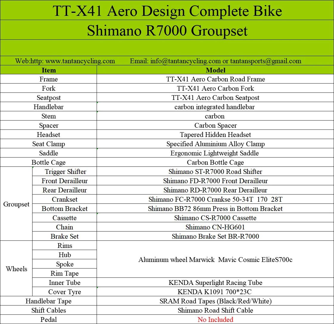Viewport: 334px width, 324px height.
Task: Click the 'Spoke' item cell
Action: [x=64, y=264]
